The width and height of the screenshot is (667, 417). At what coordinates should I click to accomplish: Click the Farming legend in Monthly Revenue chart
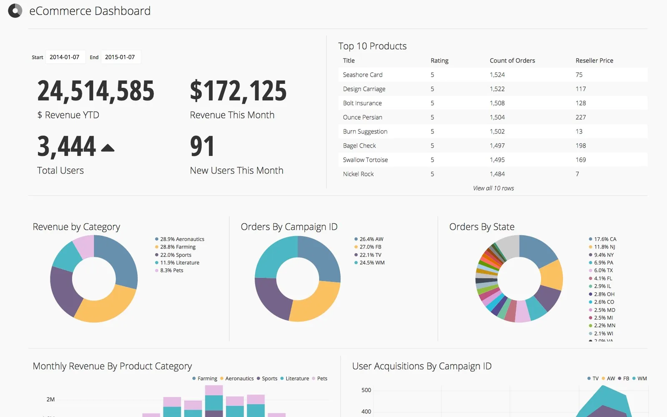[x=205, y=378]
